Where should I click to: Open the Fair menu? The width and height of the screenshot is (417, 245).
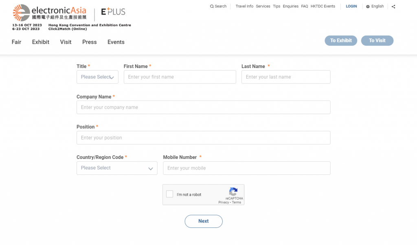coord(16,42)
